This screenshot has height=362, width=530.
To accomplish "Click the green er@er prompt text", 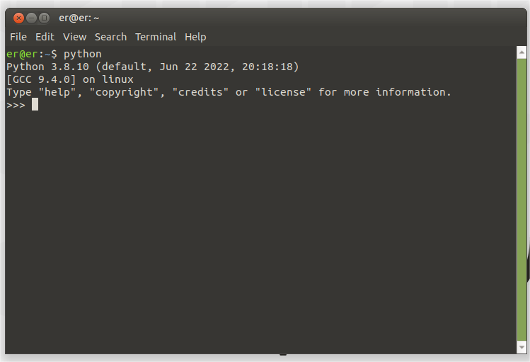I will pos(22,54).
